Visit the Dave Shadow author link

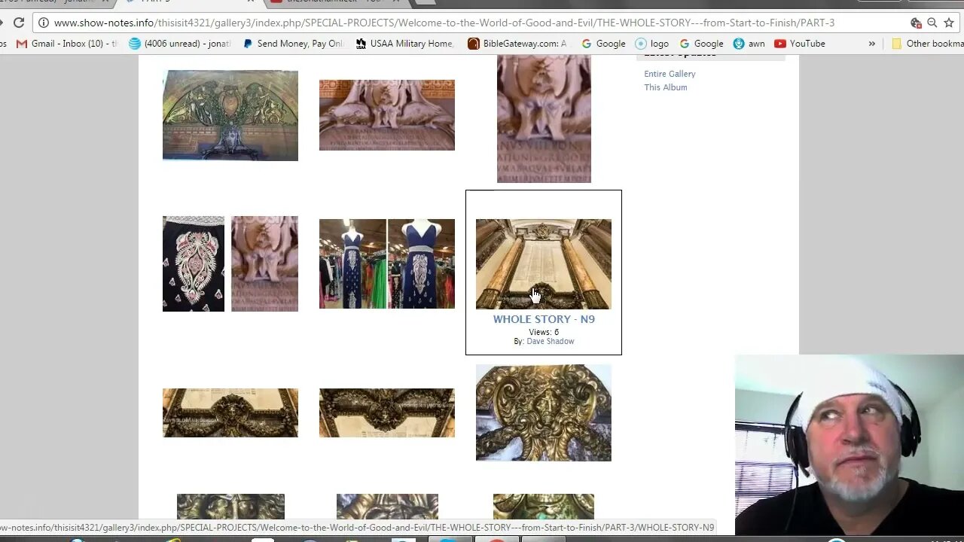(x=550, y=341)
